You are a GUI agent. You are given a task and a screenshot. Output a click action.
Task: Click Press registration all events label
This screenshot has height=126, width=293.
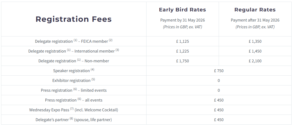pos(74,100)
